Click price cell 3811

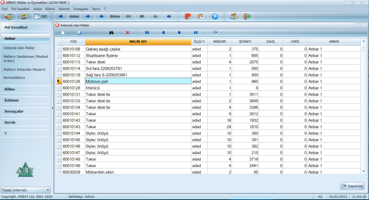(245, 94)
